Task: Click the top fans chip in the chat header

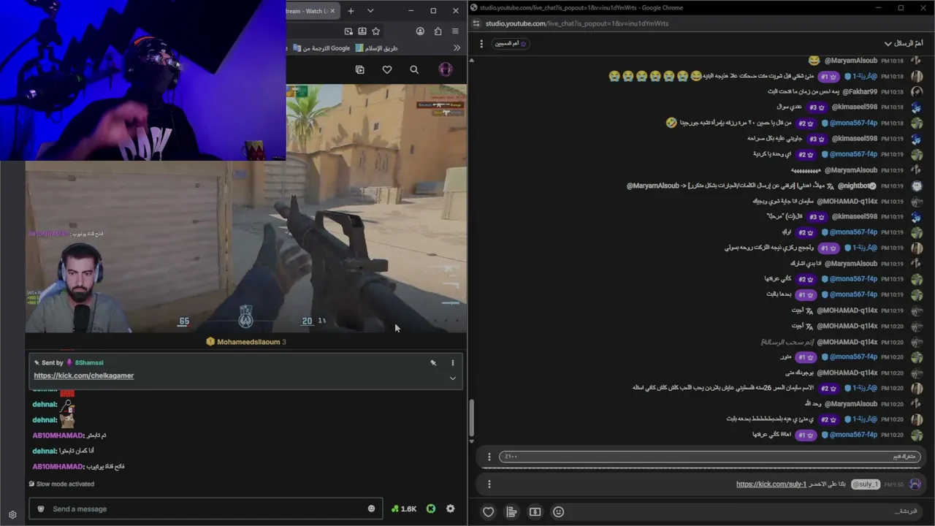Action: (511, 44)
